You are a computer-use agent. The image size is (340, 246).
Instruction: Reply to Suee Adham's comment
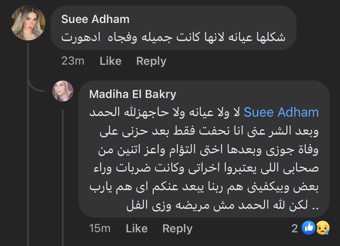click(151, 61)
